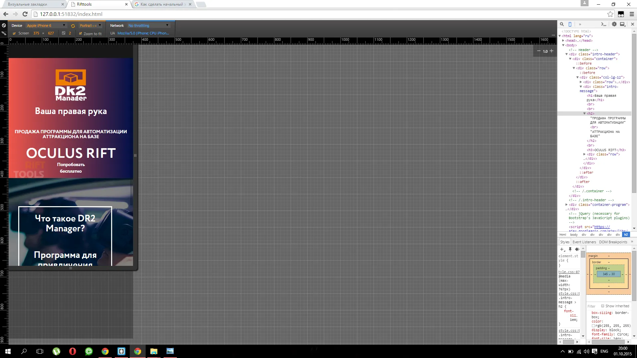
Task: Click the rotate screen orientation icon
Action: (x=73, y=26)
